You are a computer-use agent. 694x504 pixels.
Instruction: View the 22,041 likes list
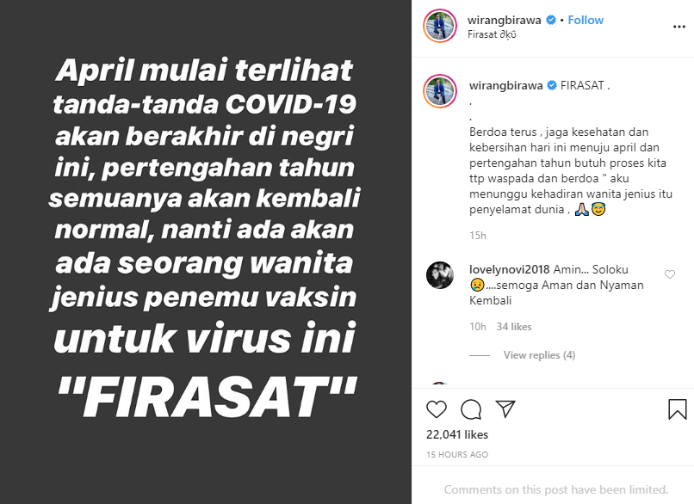pos(457,434)
